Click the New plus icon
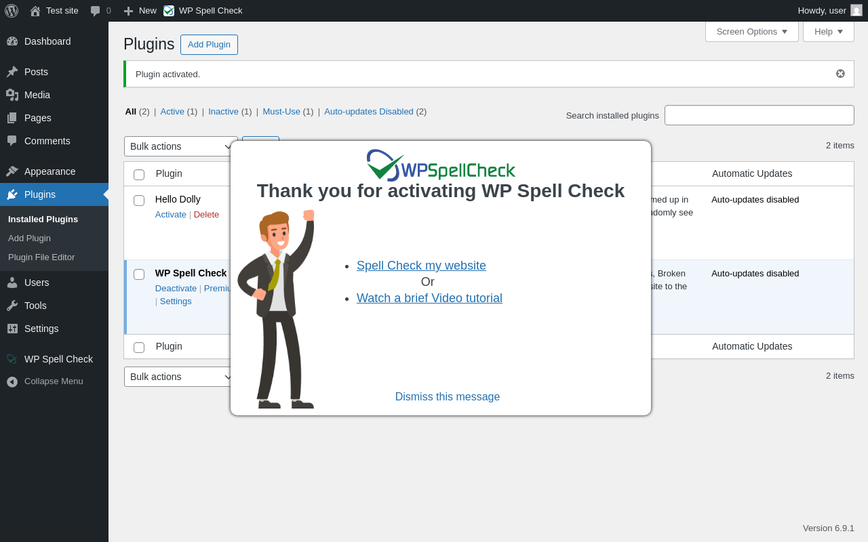 click(128, 11)
